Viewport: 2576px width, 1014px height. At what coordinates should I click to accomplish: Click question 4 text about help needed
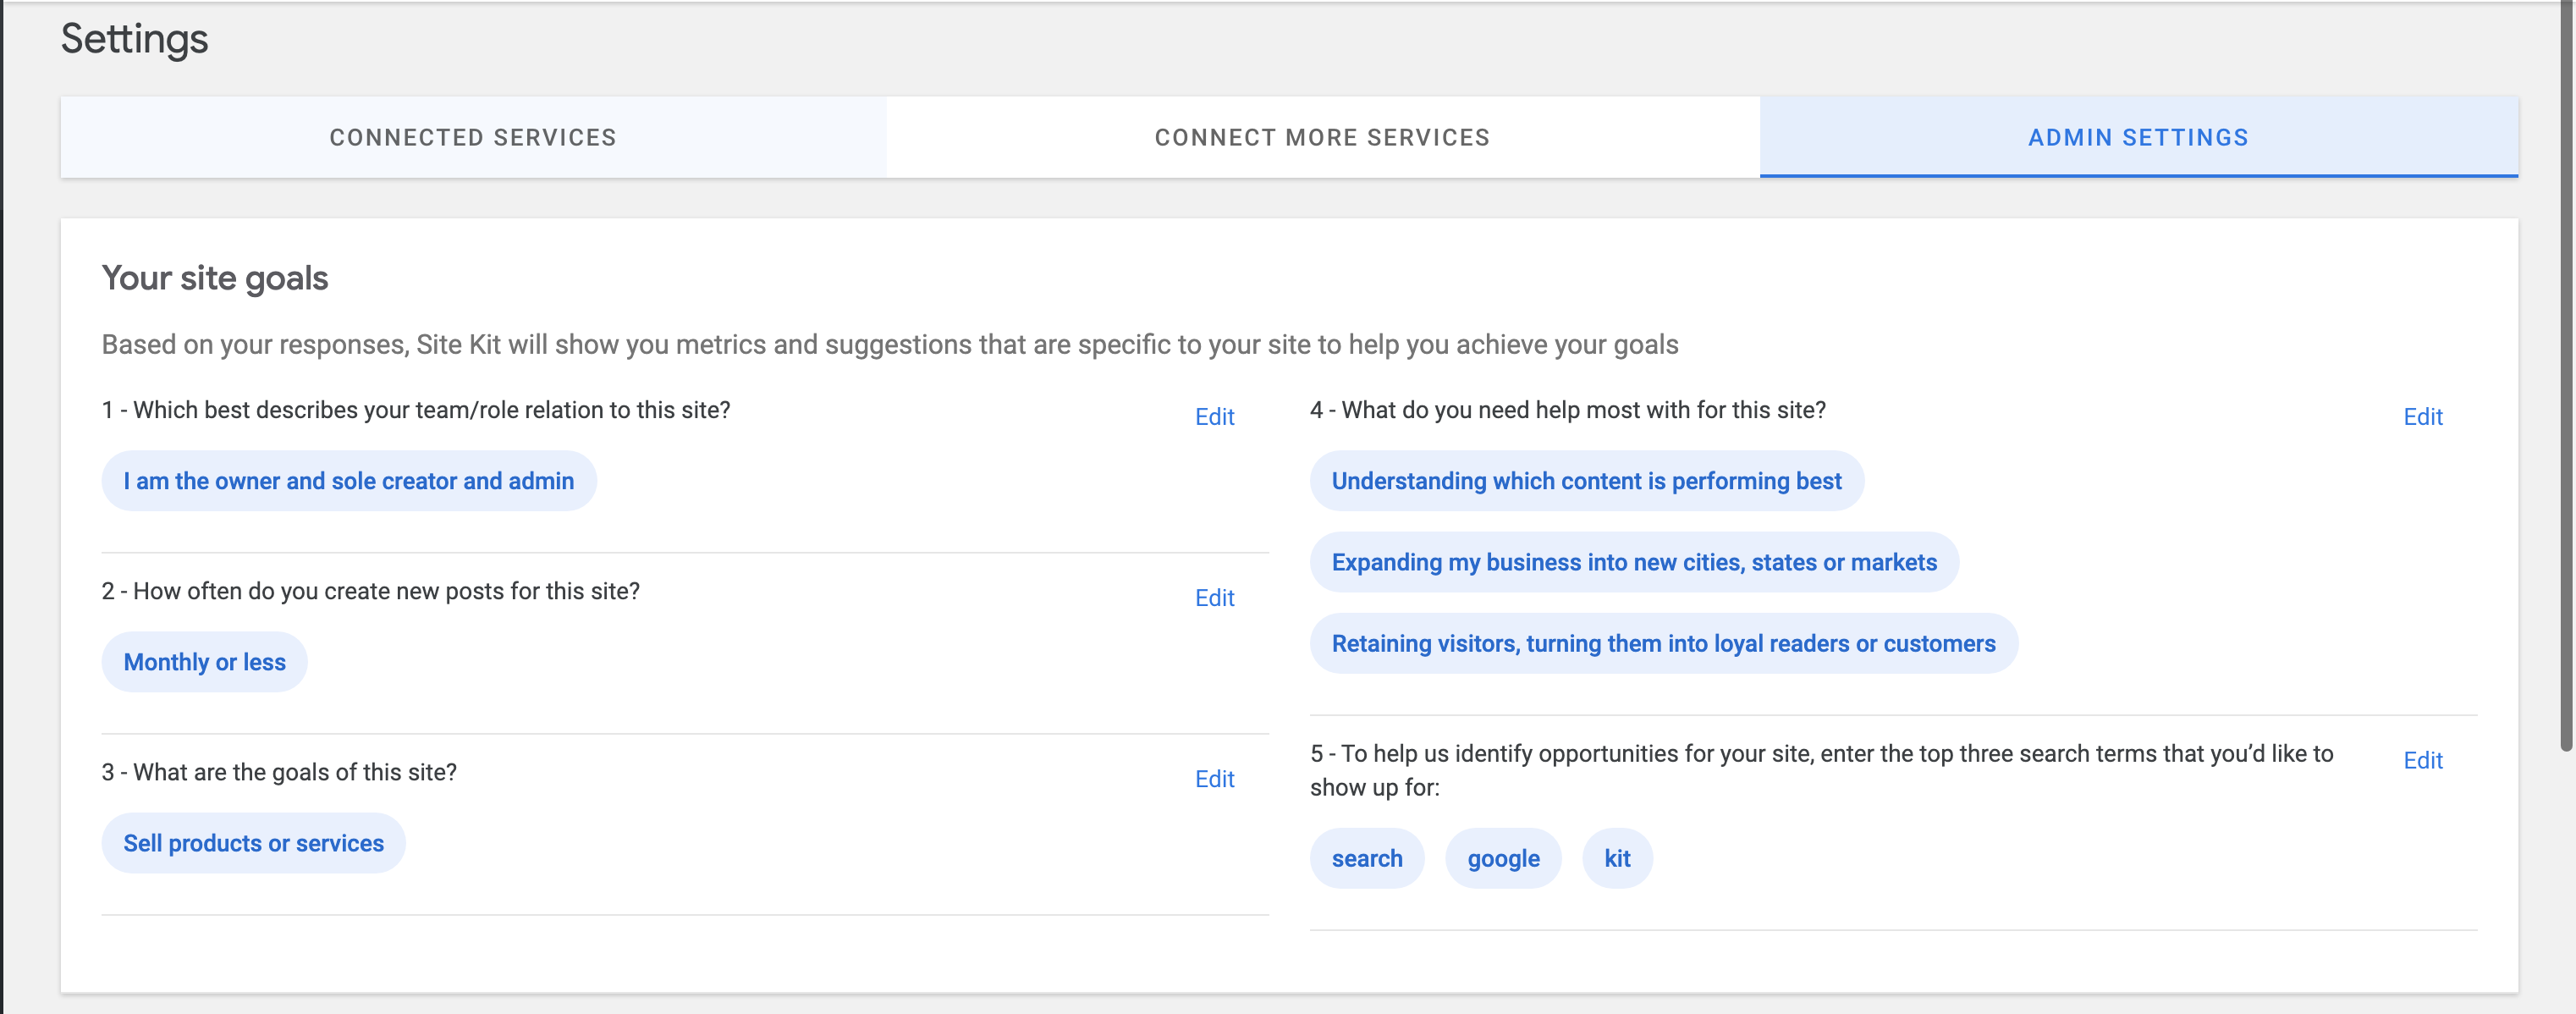(1568, 410)
